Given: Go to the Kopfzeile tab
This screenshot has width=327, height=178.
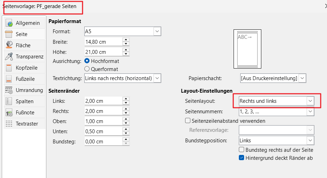Looking at the screenshot, I should 24,68.
